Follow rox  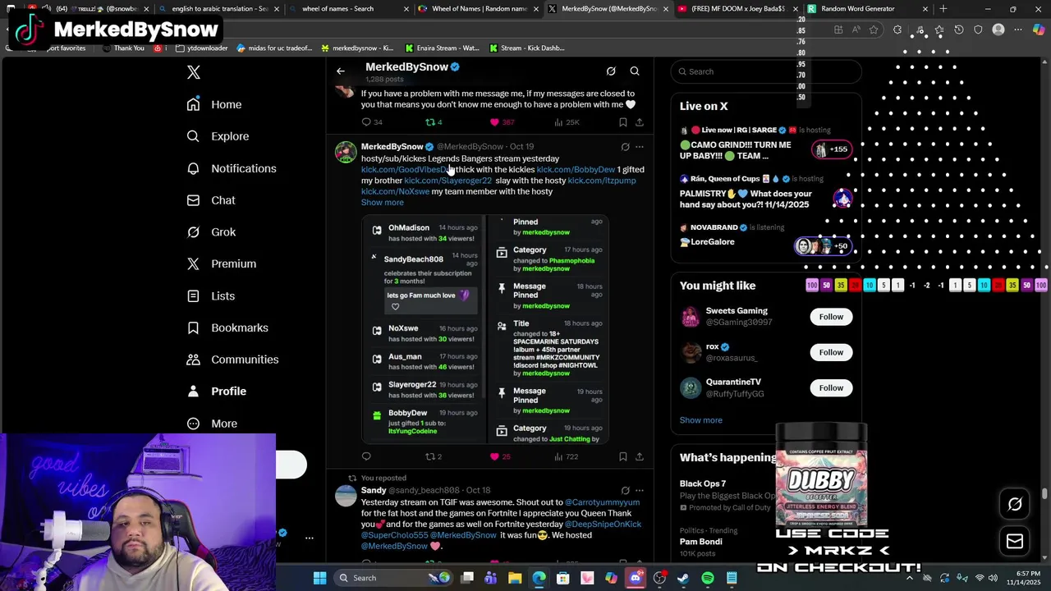click(x=831, y=352)
